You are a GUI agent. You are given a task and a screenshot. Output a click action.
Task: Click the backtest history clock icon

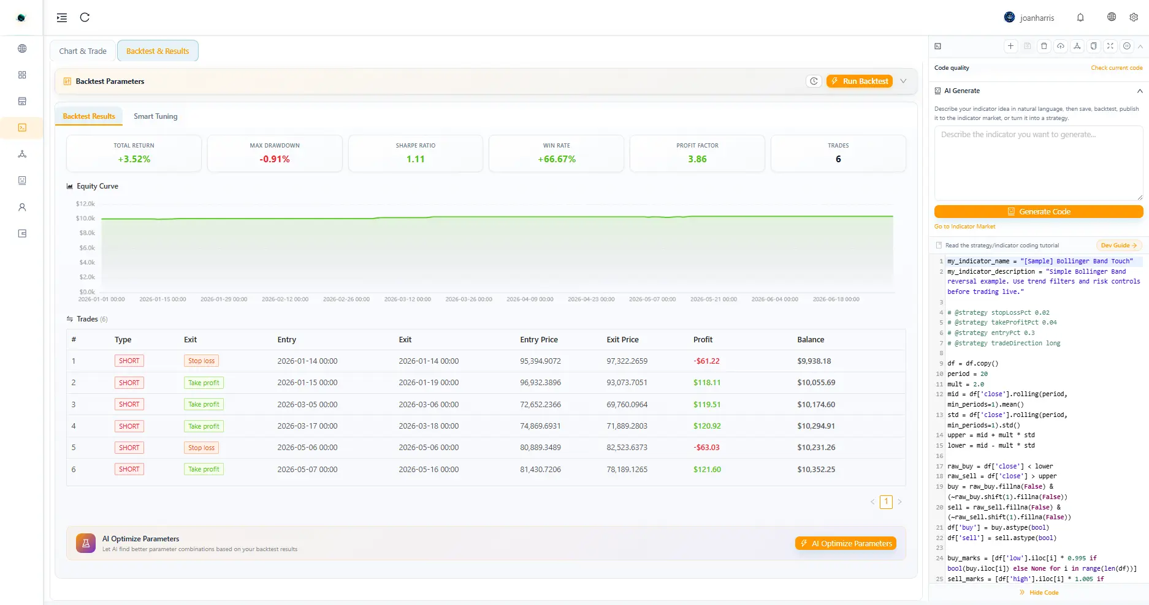[x=814, y=81]
